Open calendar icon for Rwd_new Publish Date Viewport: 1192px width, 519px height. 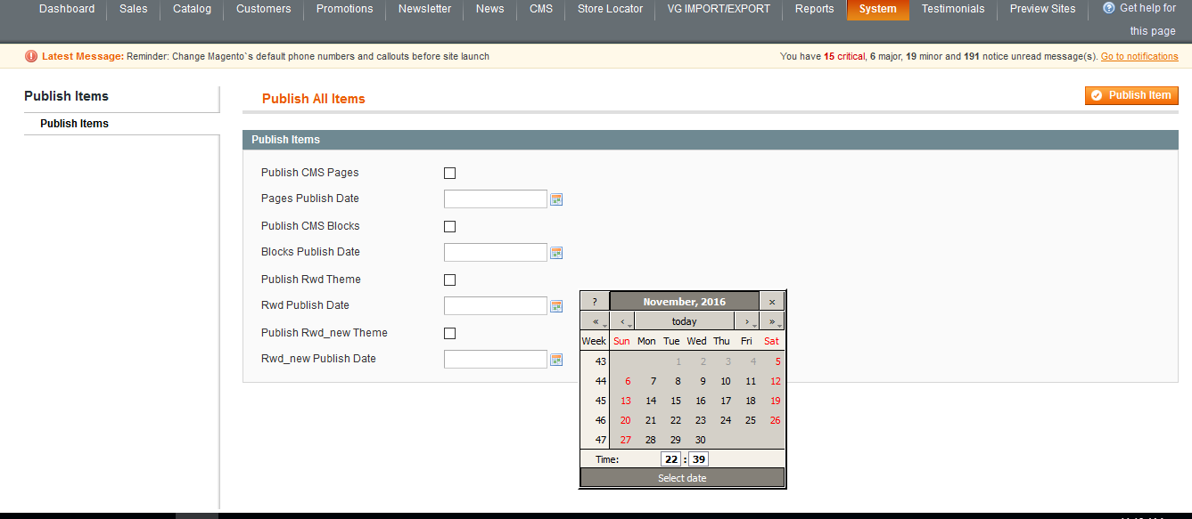(x=556, y=360)
